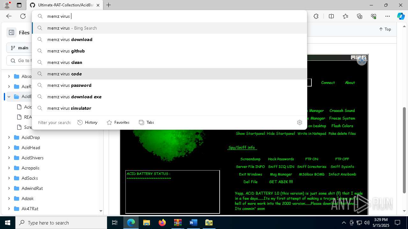The height and width of the screenshot is (229, 408).
Task: Choose 'memz virus password' suggestion
Action: pos(169,85)
